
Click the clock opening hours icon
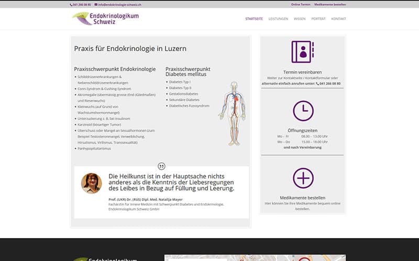point(303,111)
